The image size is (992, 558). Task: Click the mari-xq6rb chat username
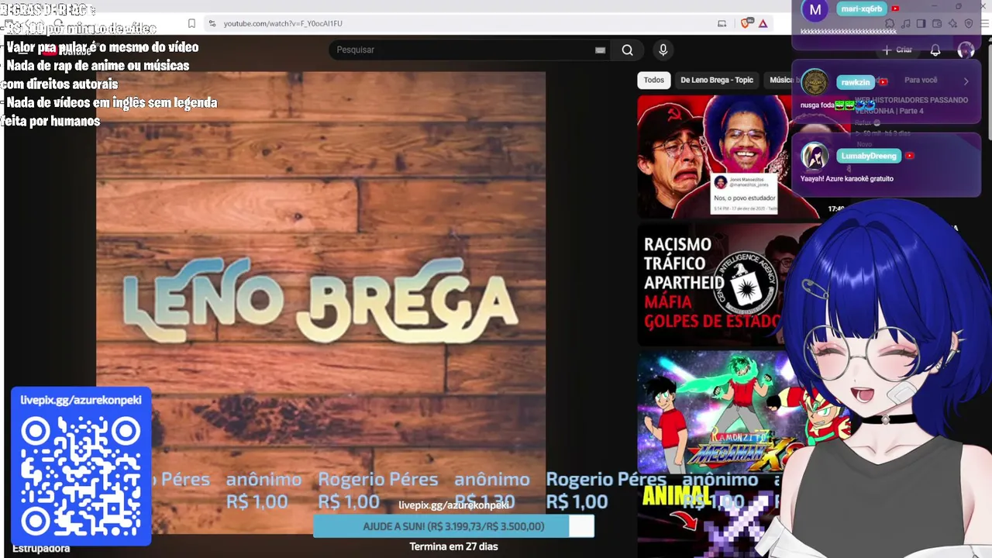861,9
